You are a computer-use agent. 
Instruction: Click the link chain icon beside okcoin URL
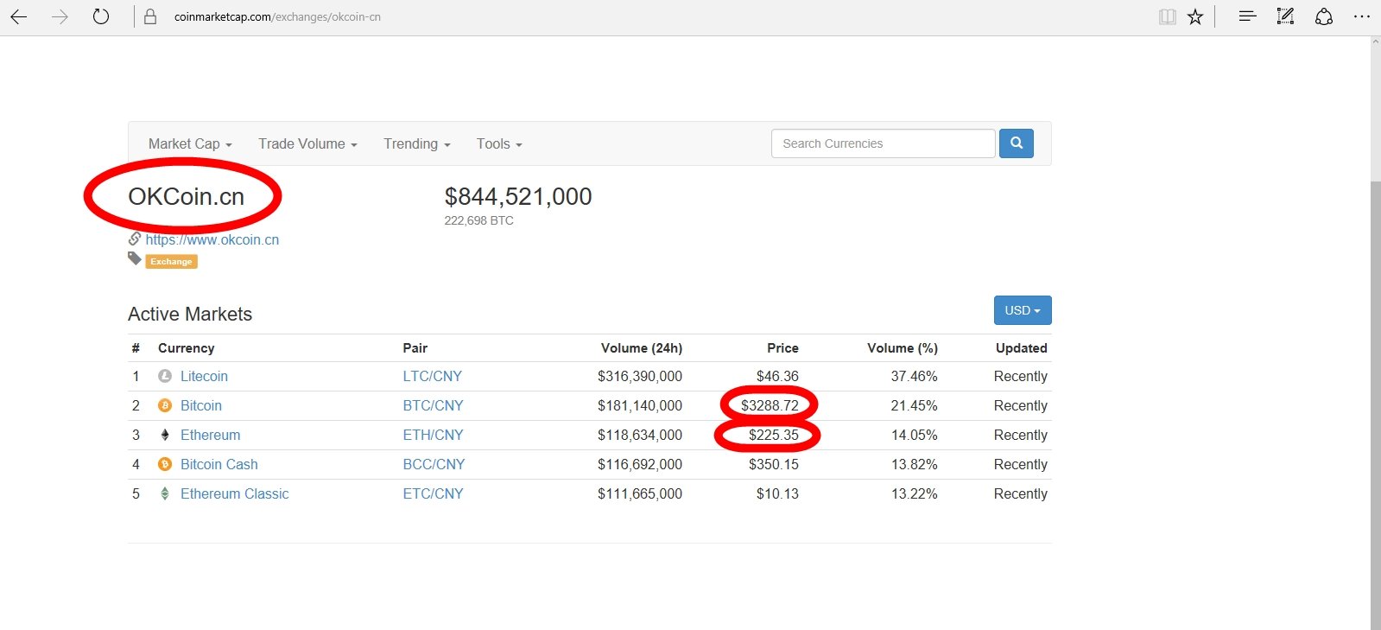tap(135, 239)
